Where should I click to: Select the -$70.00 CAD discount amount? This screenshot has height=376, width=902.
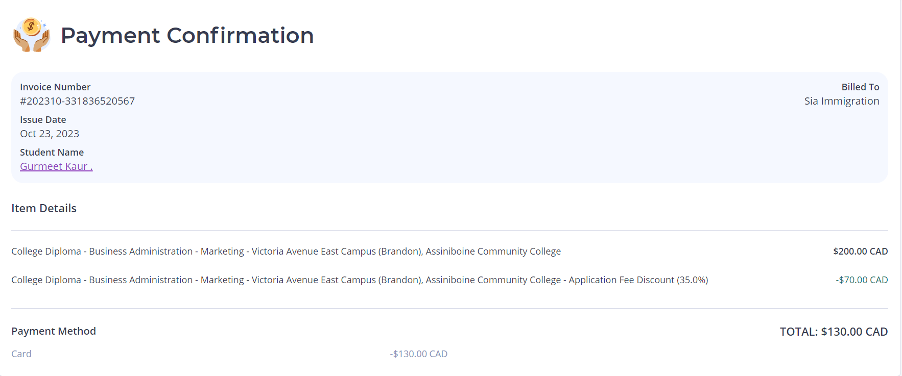[x=862, y=280]
